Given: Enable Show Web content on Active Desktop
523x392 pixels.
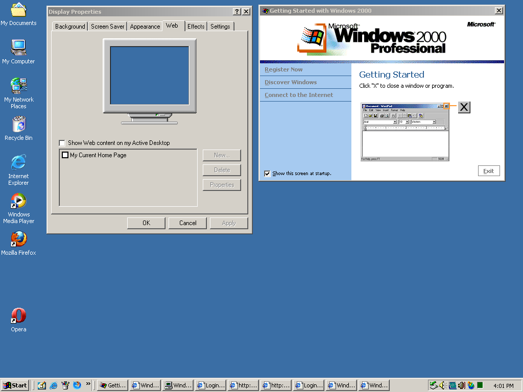Looking at the screenshot, I should [62, 143].
